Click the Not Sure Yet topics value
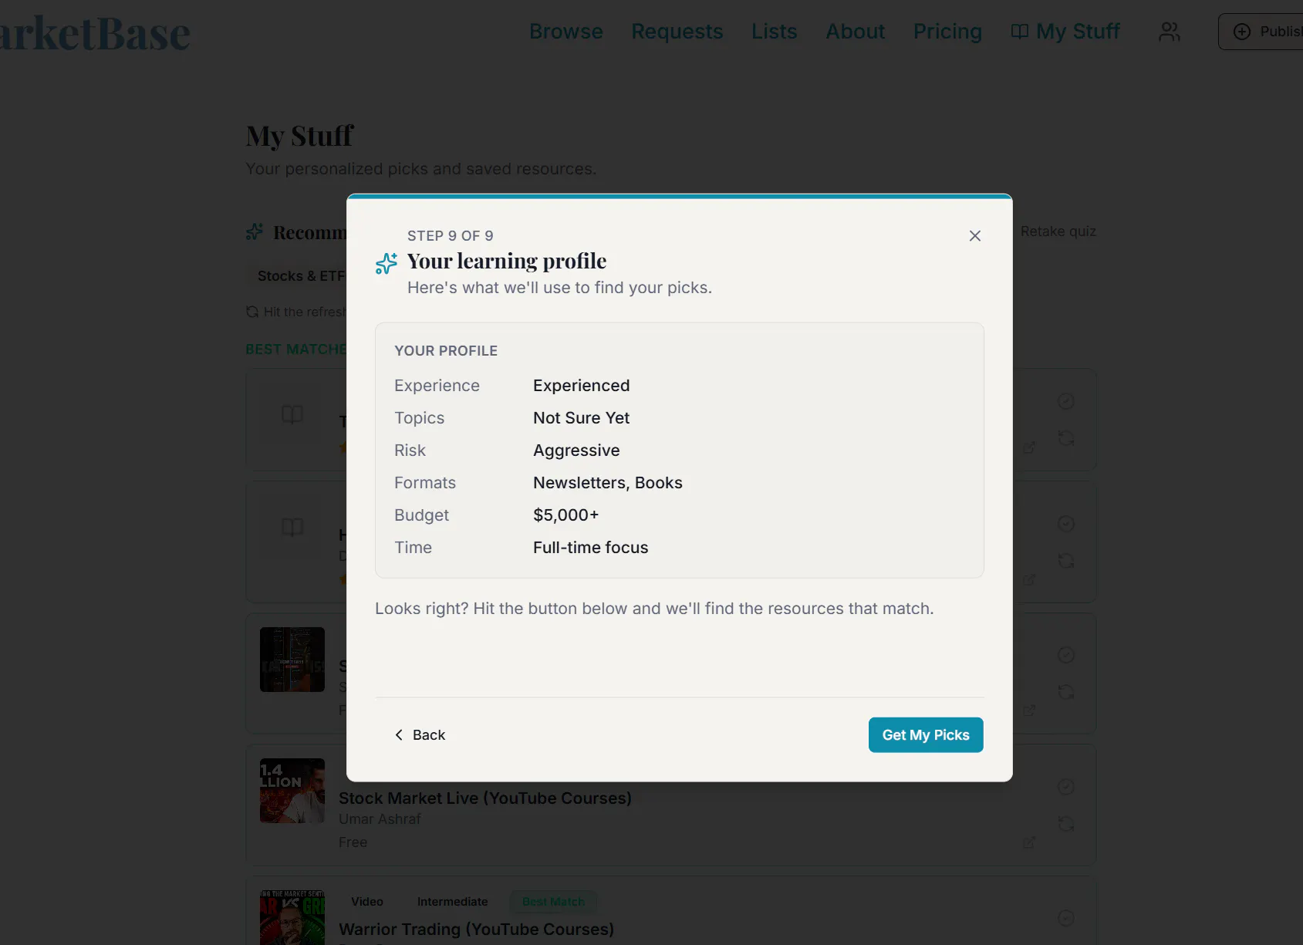 click(x=582, y=418)
